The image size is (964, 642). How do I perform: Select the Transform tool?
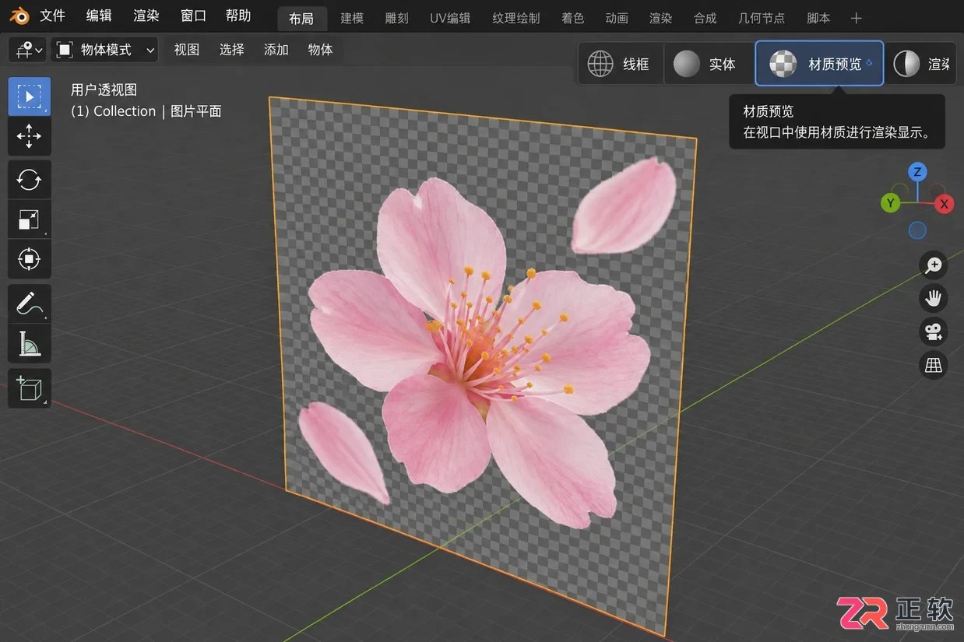point(30,258)
